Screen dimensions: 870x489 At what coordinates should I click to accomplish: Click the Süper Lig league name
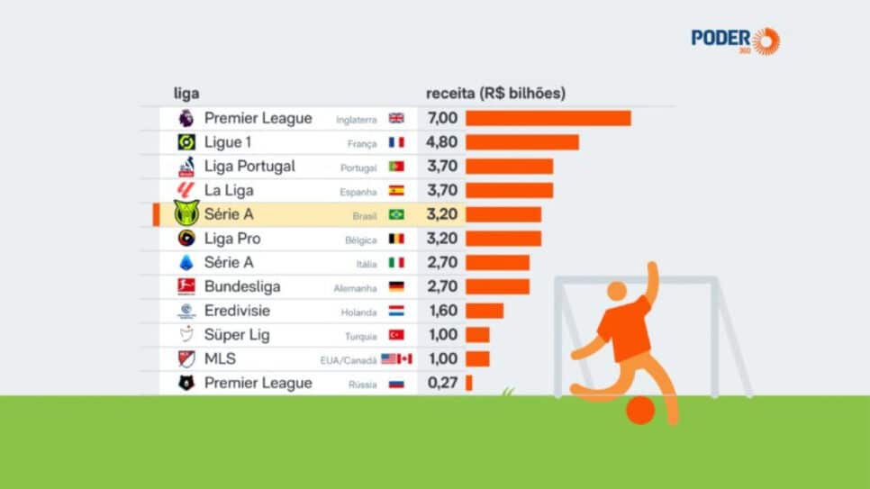pos(236,335)
